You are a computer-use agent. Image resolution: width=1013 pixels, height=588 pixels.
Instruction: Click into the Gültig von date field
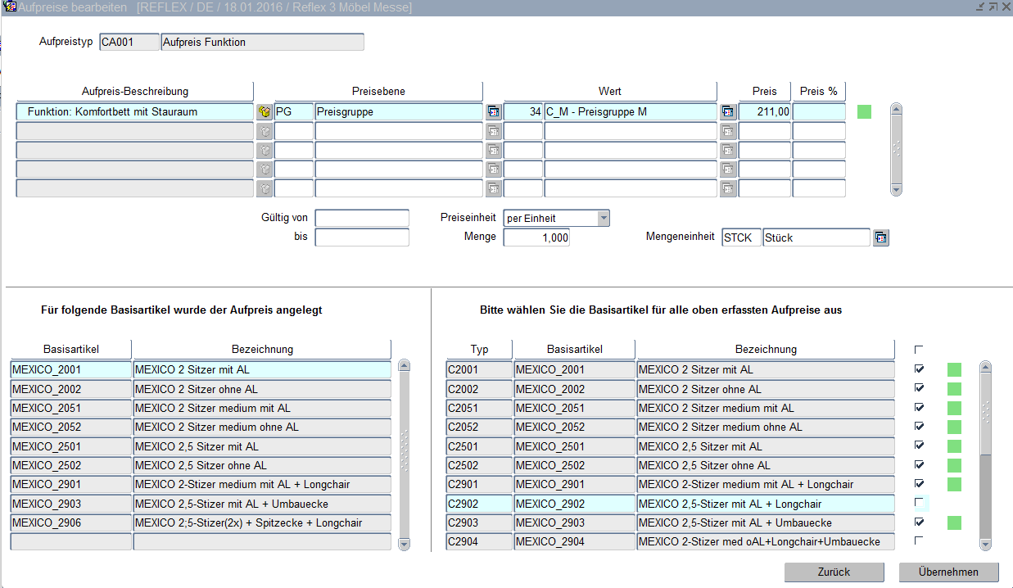pyautogui.click(x=361, y=218)
